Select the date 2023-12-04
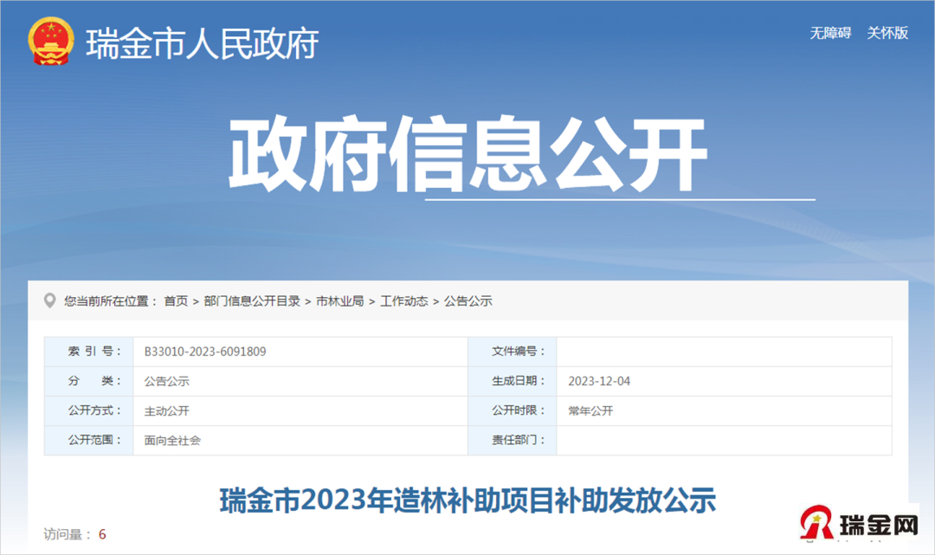 click(599, 382)
